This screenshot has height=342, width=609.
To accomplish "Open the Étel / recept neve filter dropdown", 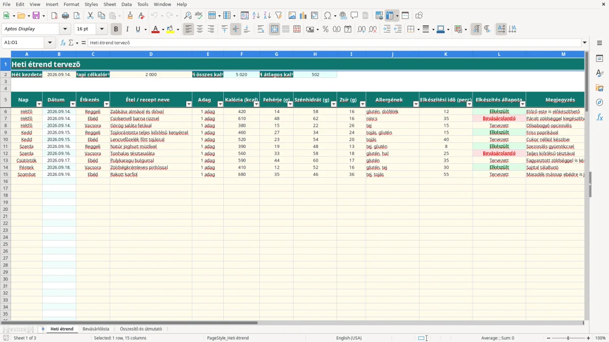I will click(x=189, y=104).
